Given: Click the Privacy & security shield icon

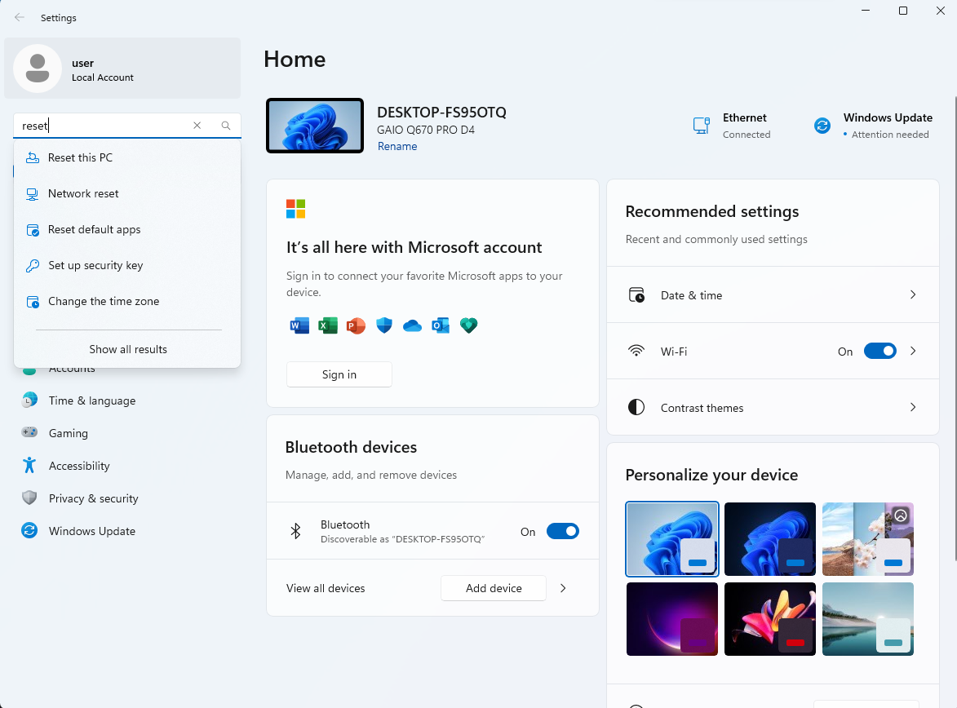Looking at the screenshot, I should coord(30,498).
